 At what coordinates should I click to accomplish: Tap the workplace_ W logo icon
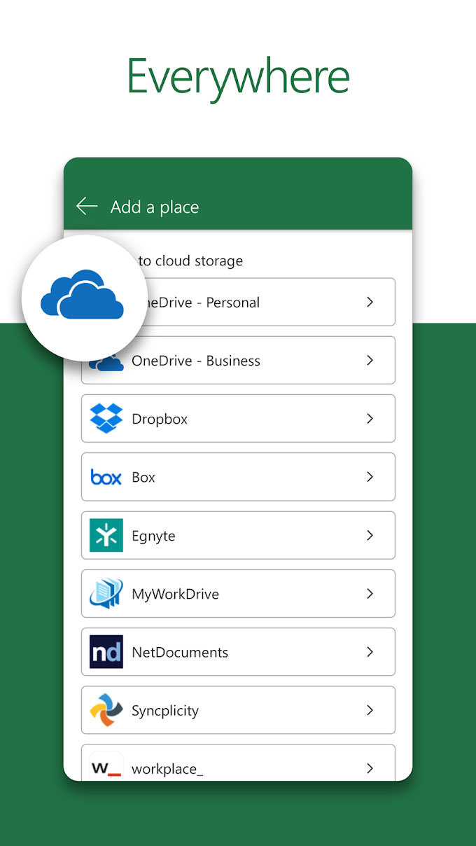click(x=106, y=768)
